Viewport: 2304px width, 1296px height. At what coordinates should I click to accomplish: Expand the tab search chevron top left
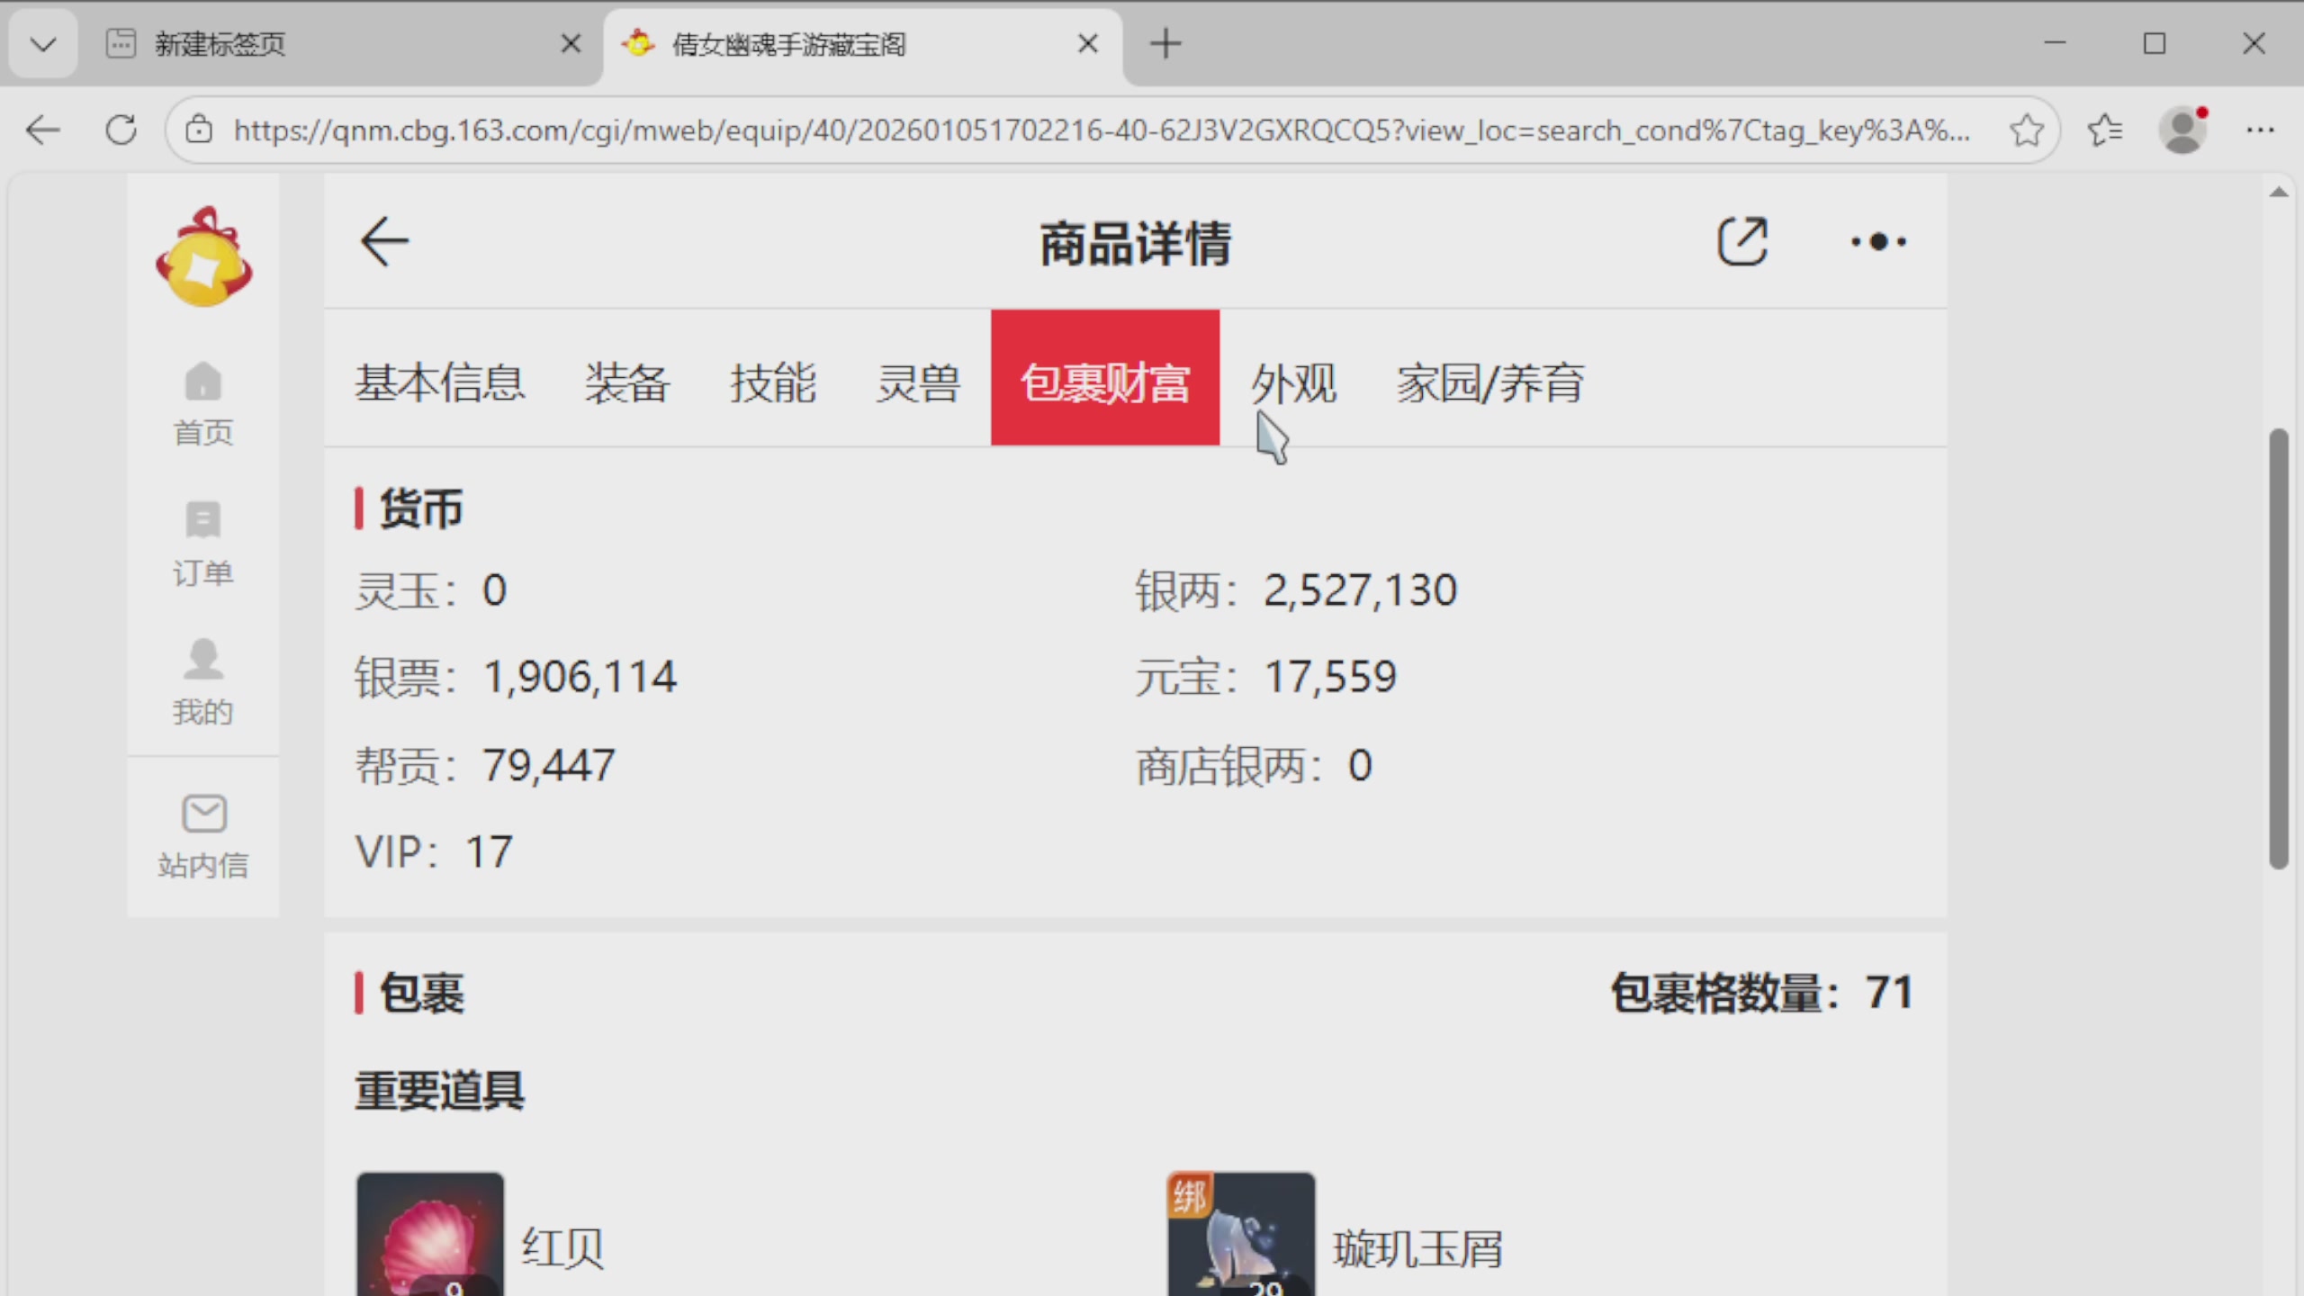pos(42,43)
